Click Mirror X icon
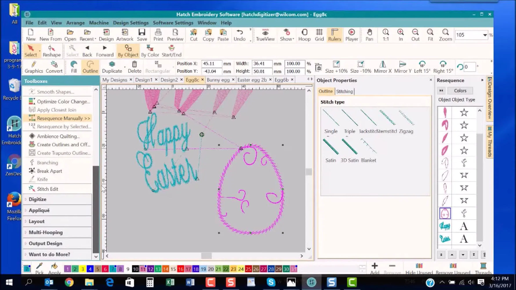516x290 pixels. (x=383, y=67)
